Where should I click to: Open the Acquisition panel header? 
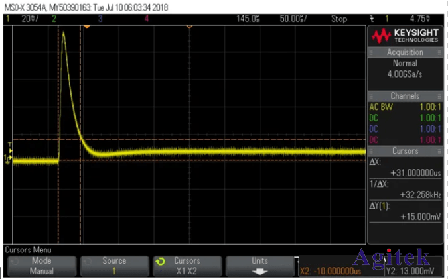404,52
